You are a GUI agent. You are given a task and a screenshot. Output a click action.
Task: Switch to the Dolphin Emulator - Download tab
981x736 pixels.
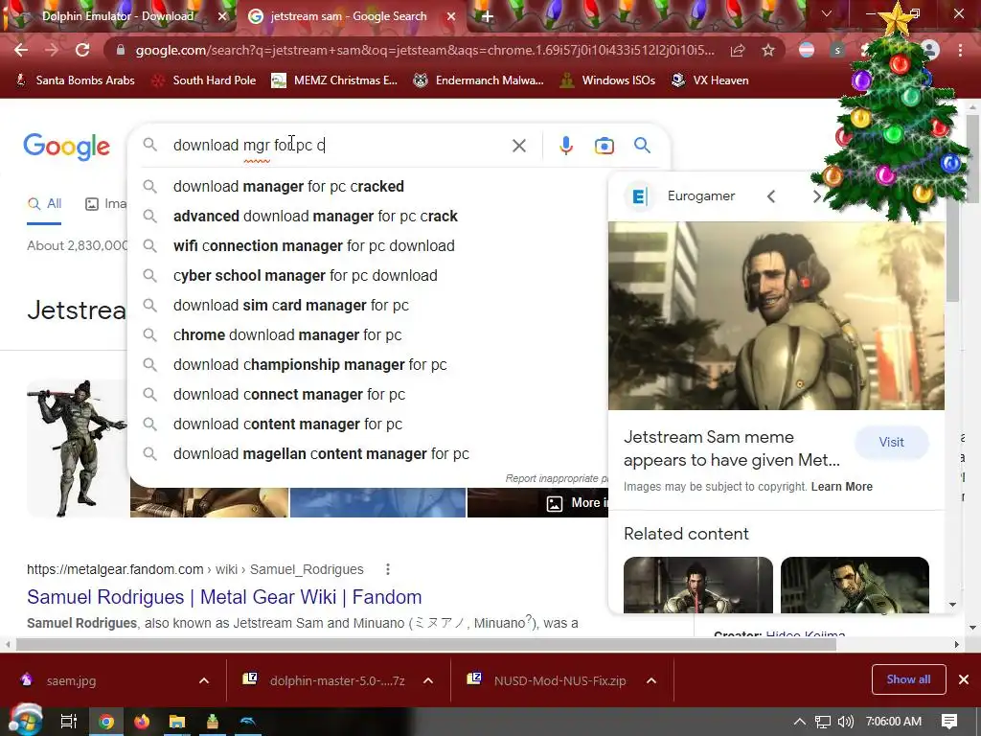[x=118, y=17]
